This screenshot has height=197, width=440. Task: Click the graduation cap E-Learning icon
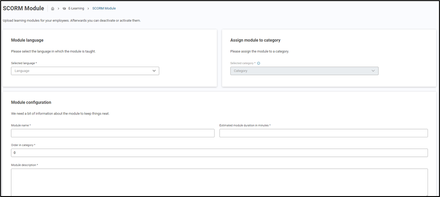click(x=64, y=8)
